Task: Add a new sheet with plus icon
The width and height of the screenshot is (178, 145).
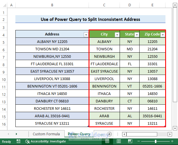Action: click(109, 134)
